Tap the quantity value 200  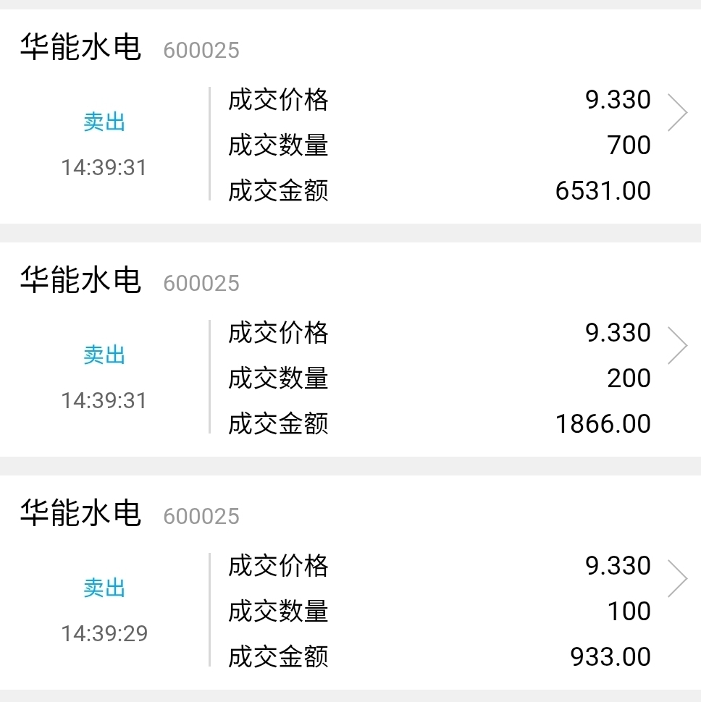click(x=629, y=378)
